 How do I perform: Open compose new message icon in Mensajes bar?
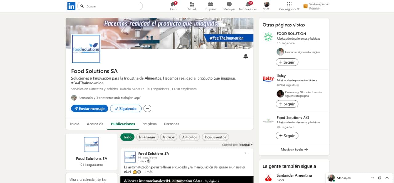coord(380,178)
